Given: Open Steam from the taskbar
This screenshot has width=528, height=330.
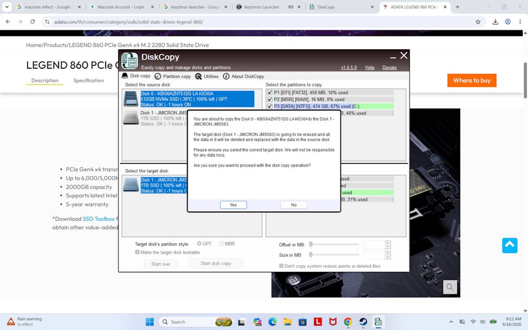Looking at the screenshot, I should tap(363, 322).
